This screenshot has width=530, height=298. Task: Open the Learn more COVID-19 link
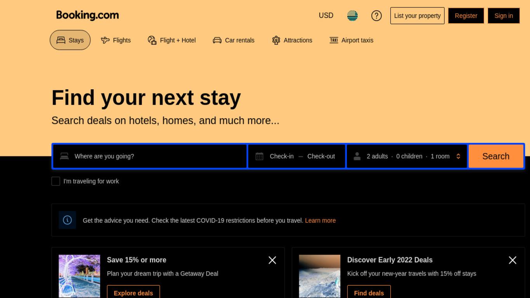[320, 220]
